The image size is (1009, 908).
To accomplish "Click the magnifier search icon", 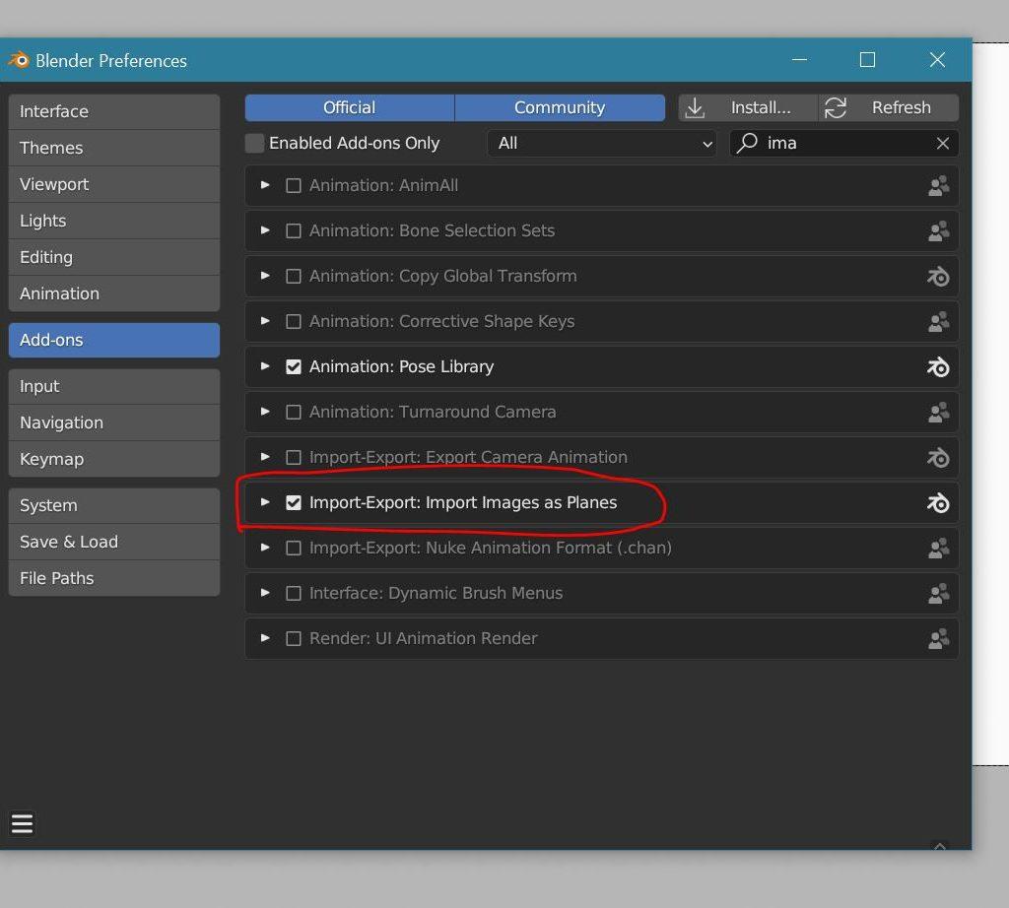I will (x=747, y=143).
